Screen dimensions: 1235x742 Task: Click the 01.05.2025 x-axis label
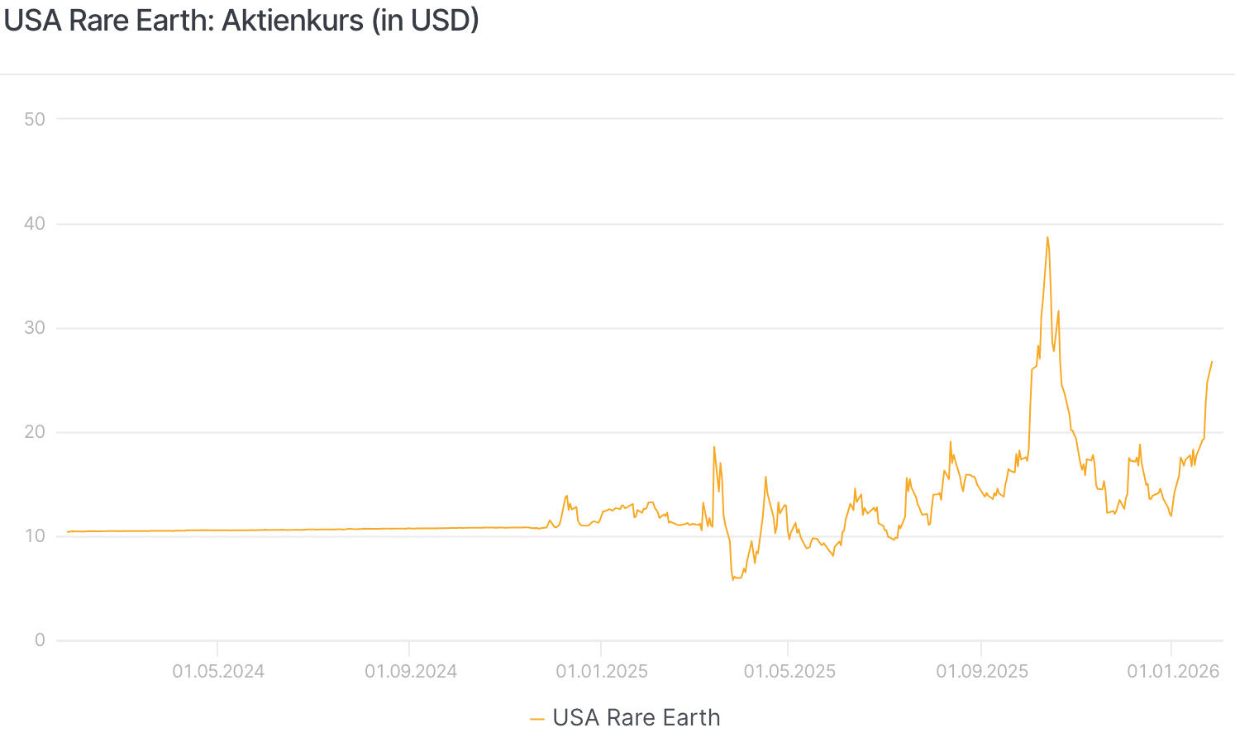coord(789,671)
